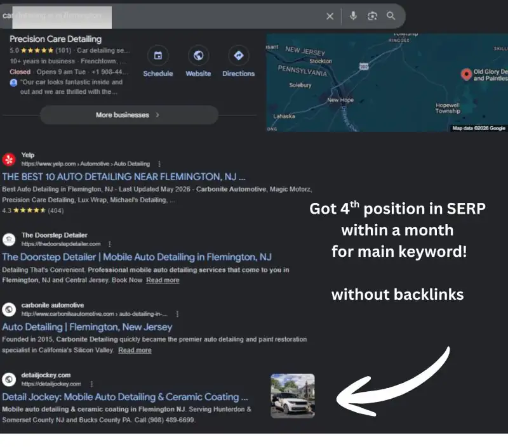Screen dimensions: 508x447
Task: Click the Yelp favicon
Action: (9, 159)
